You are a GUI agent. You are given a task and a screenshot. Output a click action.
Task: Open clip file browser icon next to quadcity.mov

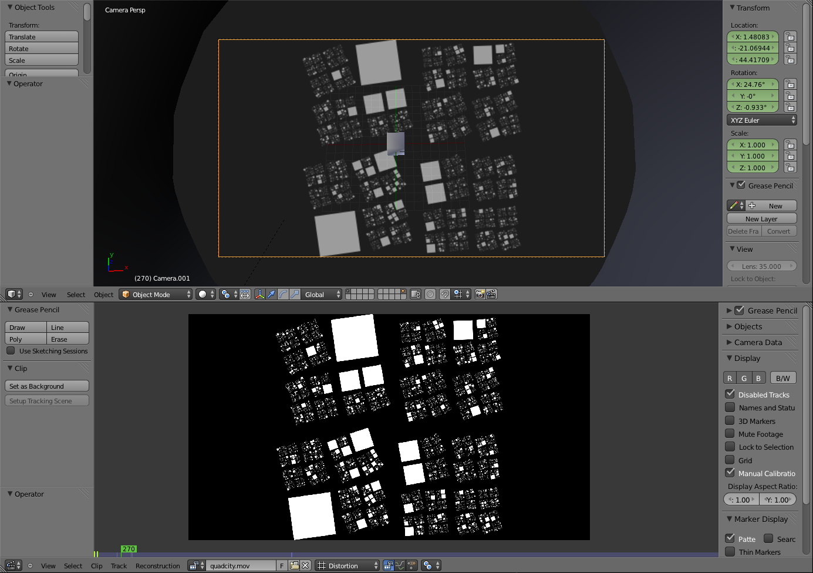point(294,565)
